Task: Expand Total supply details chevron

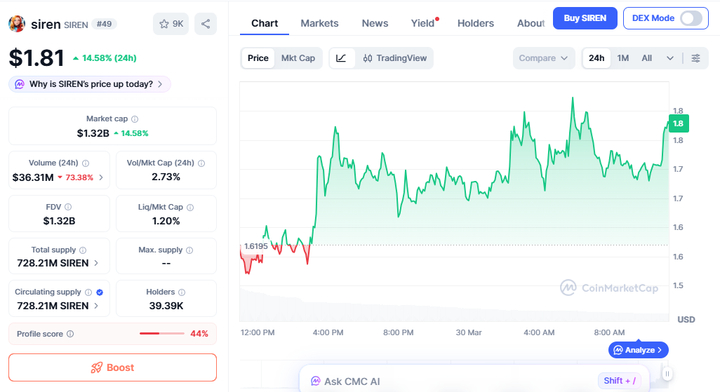Action: (96, 263)
